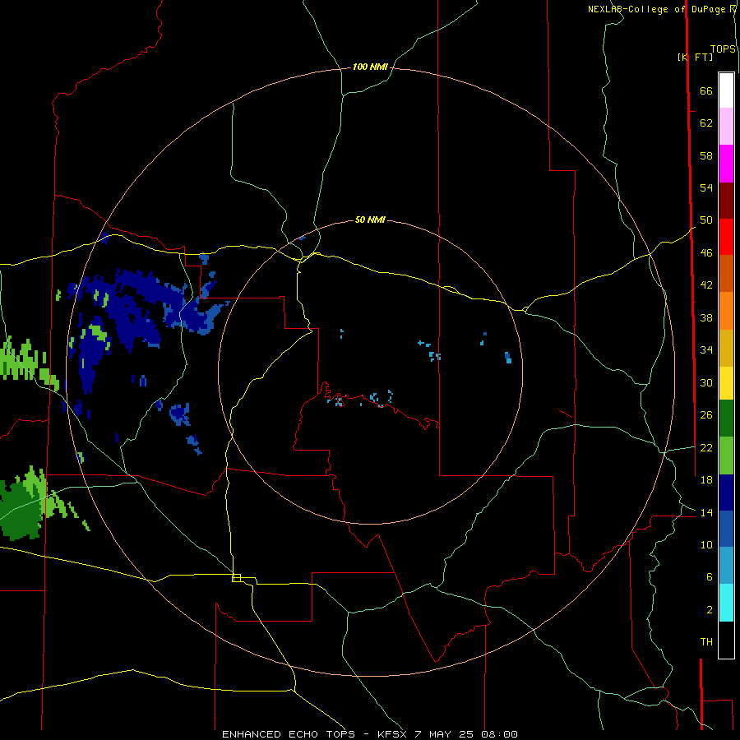Click the legend value '50'
This screenshot has width=740, height=740.
[x=706, y=220]
